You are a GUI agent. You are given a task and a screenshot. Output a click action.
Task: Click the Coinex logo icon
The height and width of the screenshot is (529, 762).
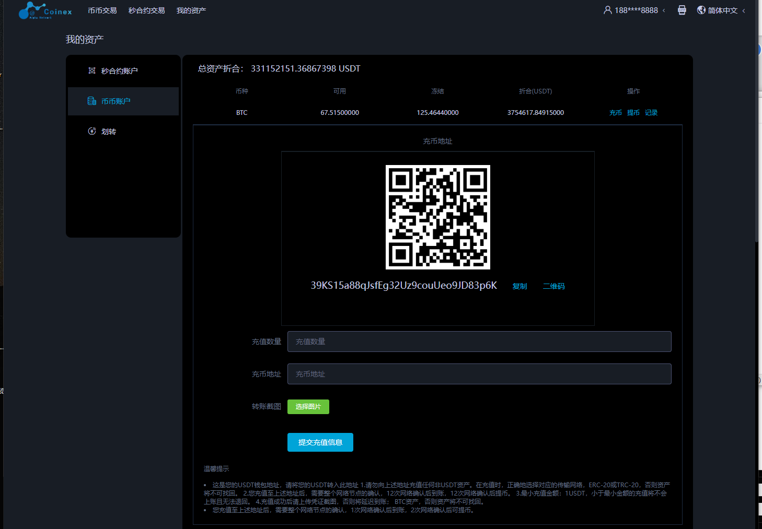coord(31,10)
